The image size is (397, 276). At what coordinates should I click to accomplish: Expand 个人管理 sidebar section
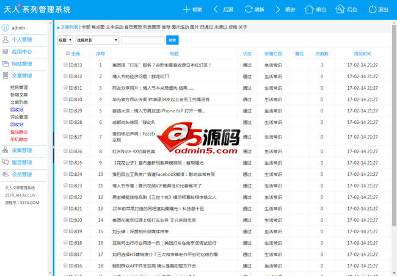tap(22, 40)
